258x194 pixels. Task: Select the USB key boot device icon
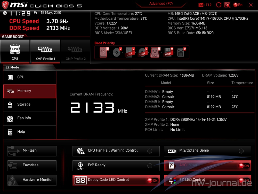tap(155, 53)
